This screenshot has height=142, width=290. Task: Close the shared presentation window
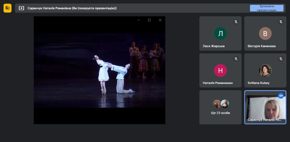160,20
